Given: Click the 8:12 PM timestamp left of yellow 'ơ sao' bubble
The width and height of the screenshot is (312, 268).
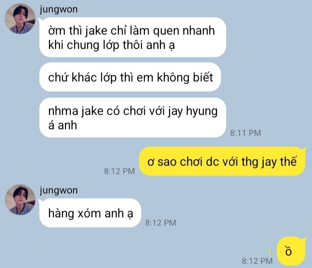Looking at the screenshot, I should [120, 171].
